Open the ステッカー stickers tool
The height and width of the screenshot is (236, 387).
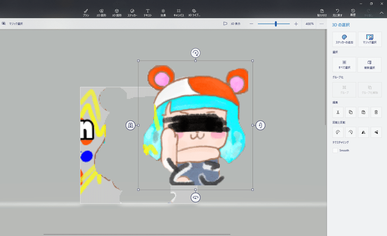[132, 13]
